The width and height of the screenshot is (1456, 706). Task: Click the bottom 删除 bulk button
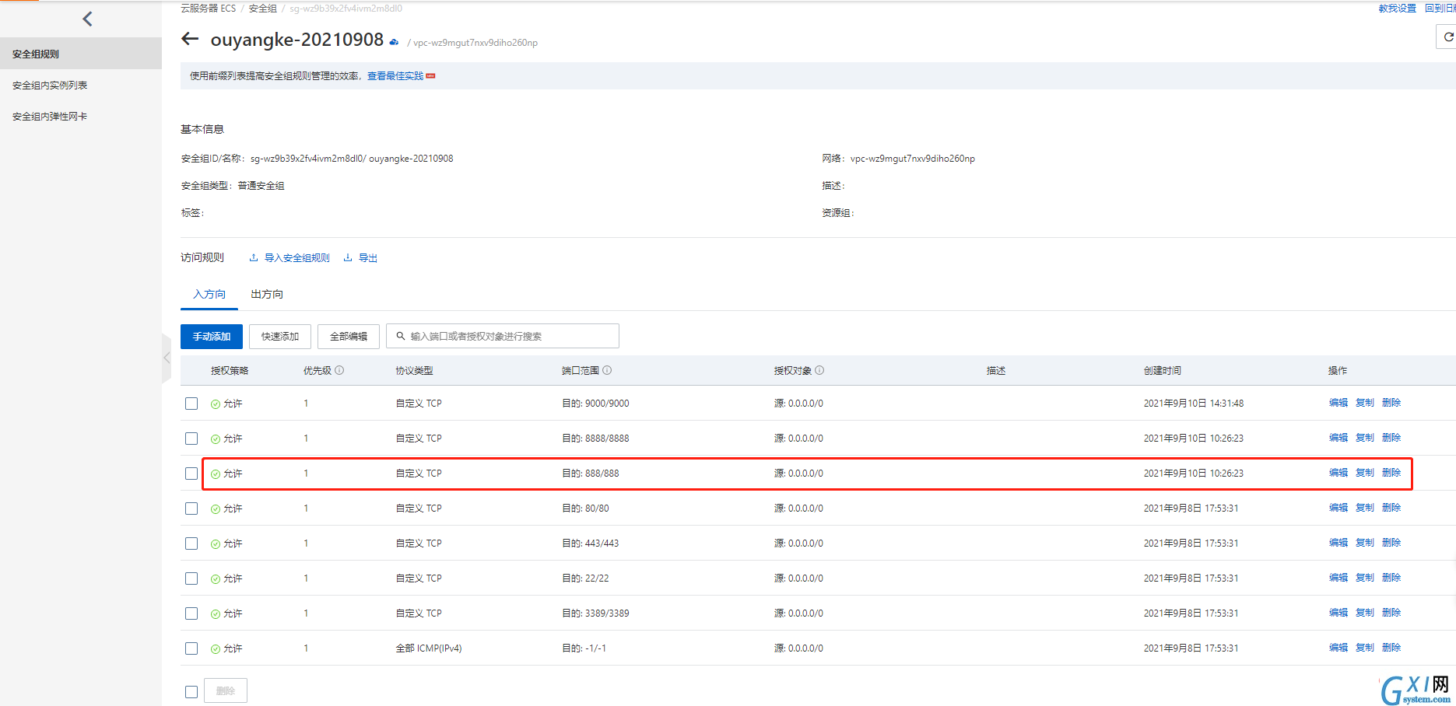pyautogui.click(x=226, y=690)
